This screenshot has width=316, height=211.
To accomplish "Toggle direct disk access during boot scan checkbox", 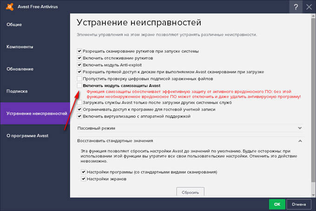I will (x=79, y=72).
